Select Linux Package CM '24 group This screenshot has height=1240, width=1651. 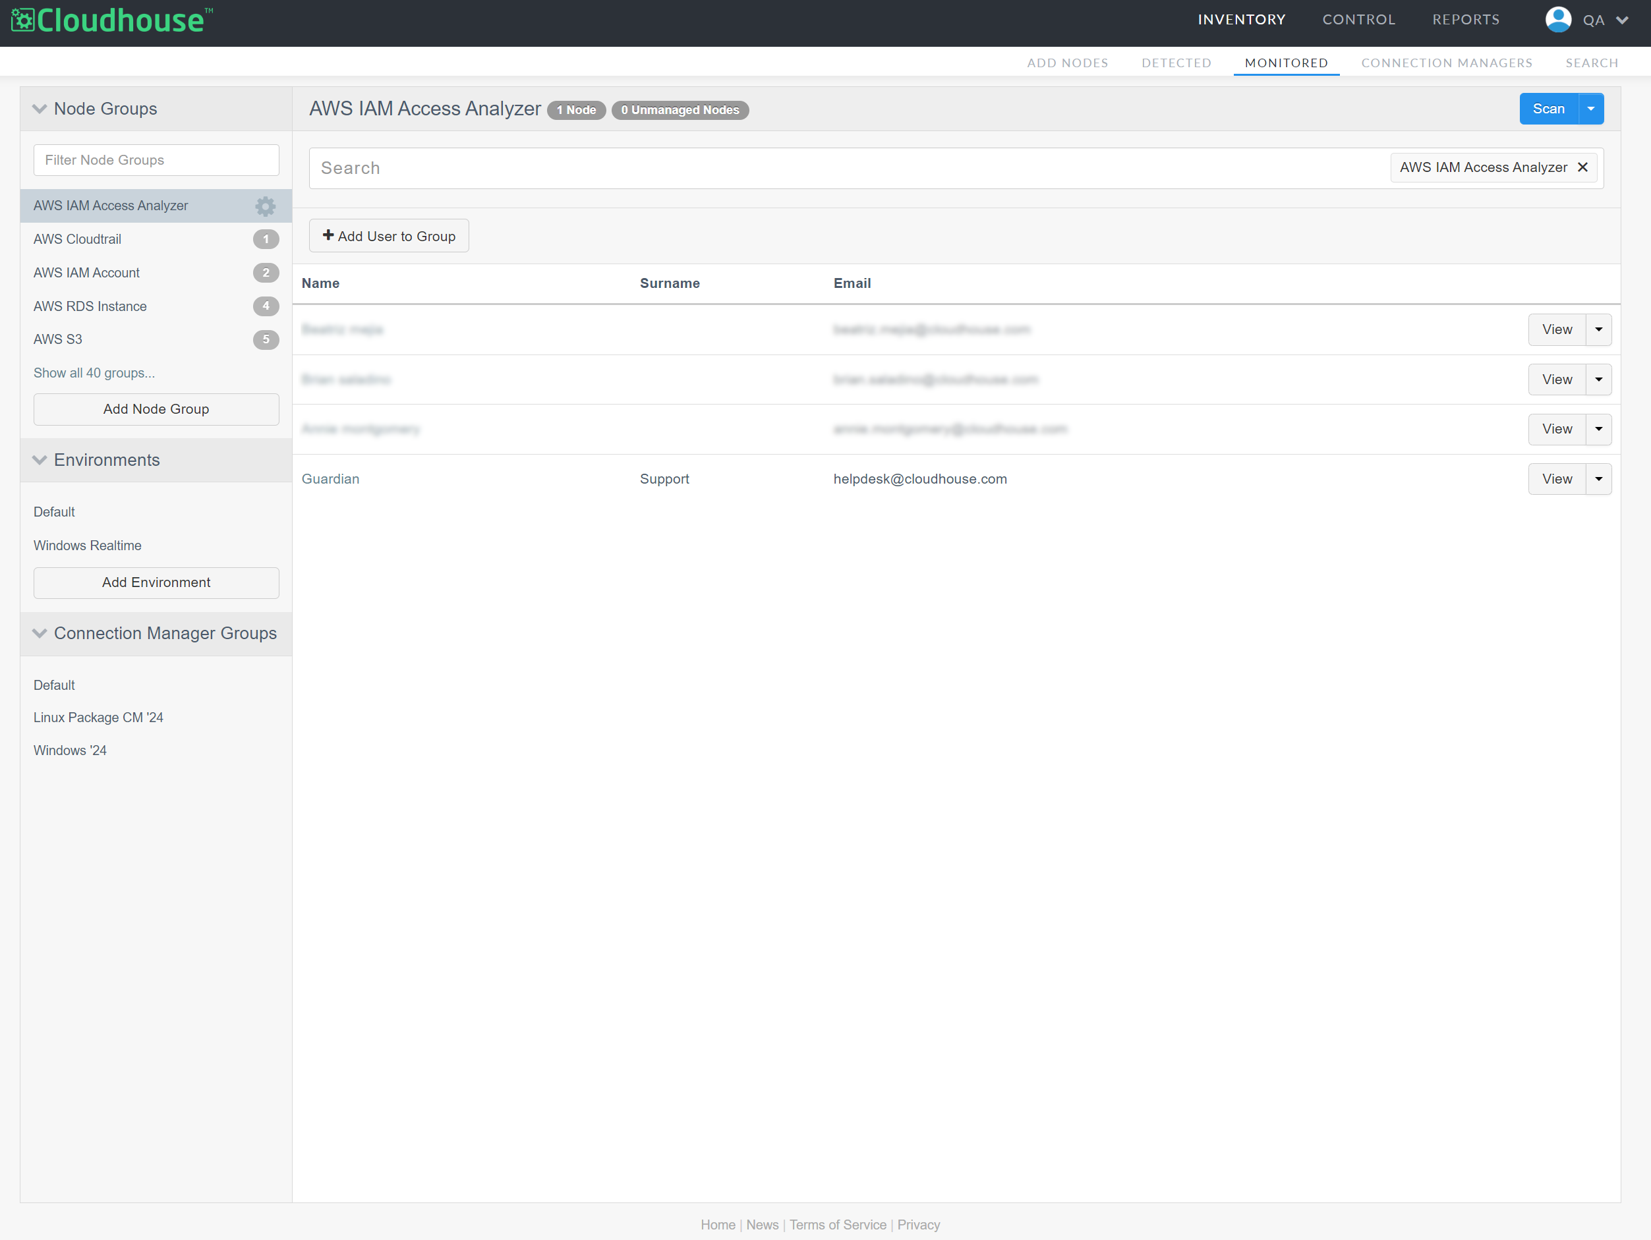98,718
